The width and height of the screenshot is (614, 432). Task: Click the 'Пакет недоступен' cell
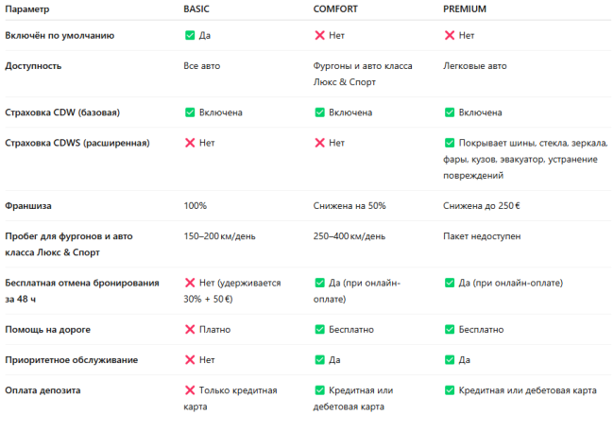[x=482, y=236]
